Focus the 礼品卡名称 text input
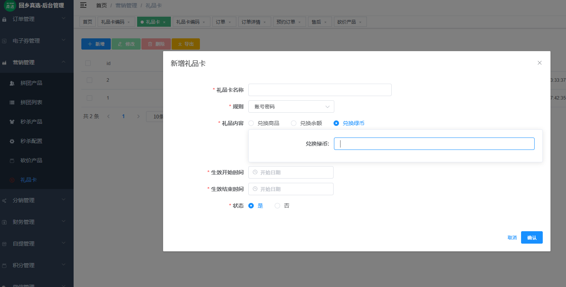 320,90
